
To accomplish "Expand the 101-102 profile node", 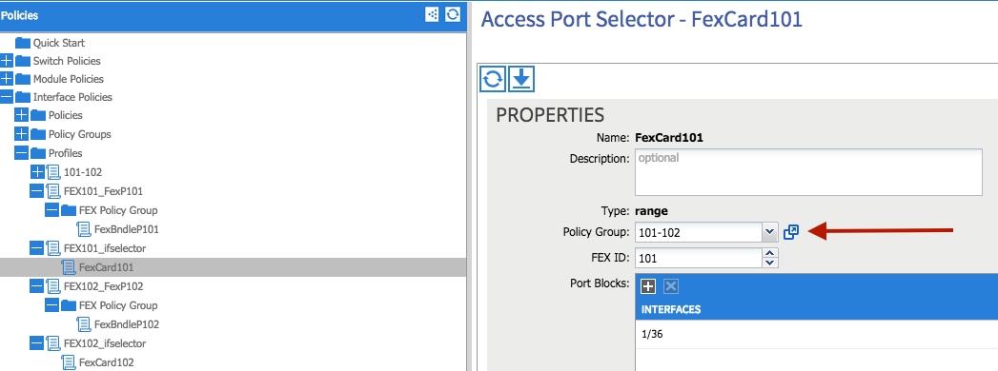I will tap(37, 172).
